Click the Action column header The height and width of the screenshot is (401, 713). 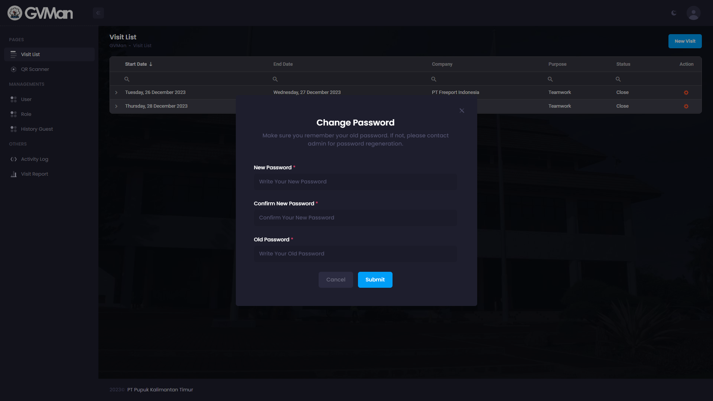[686, 64]
